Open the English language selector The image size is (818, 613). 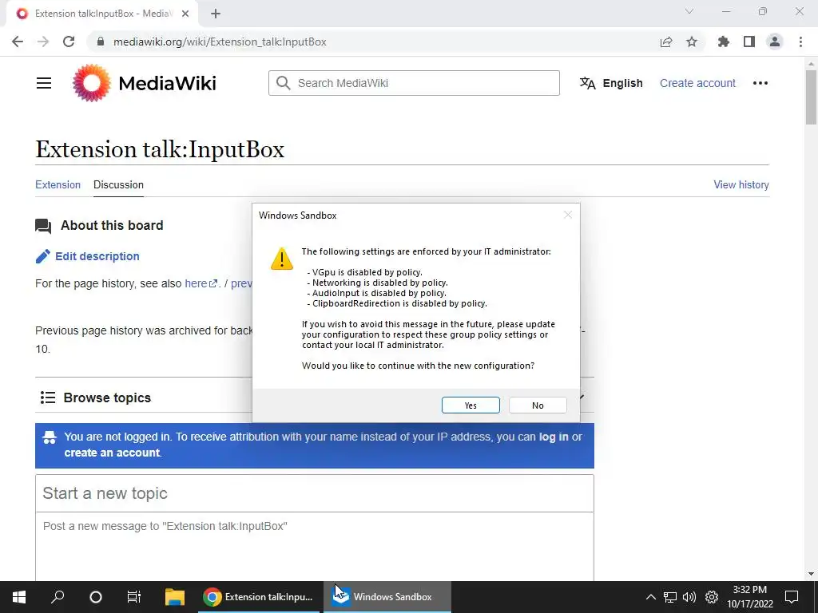(x=611, y=83)
